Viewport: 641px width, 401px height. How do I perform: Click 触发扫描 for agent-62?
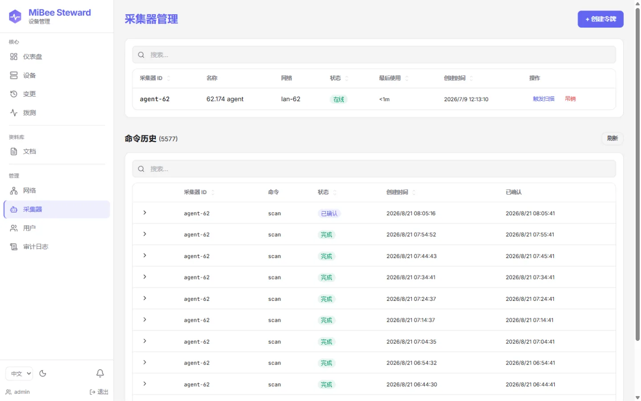click(544, 99)
